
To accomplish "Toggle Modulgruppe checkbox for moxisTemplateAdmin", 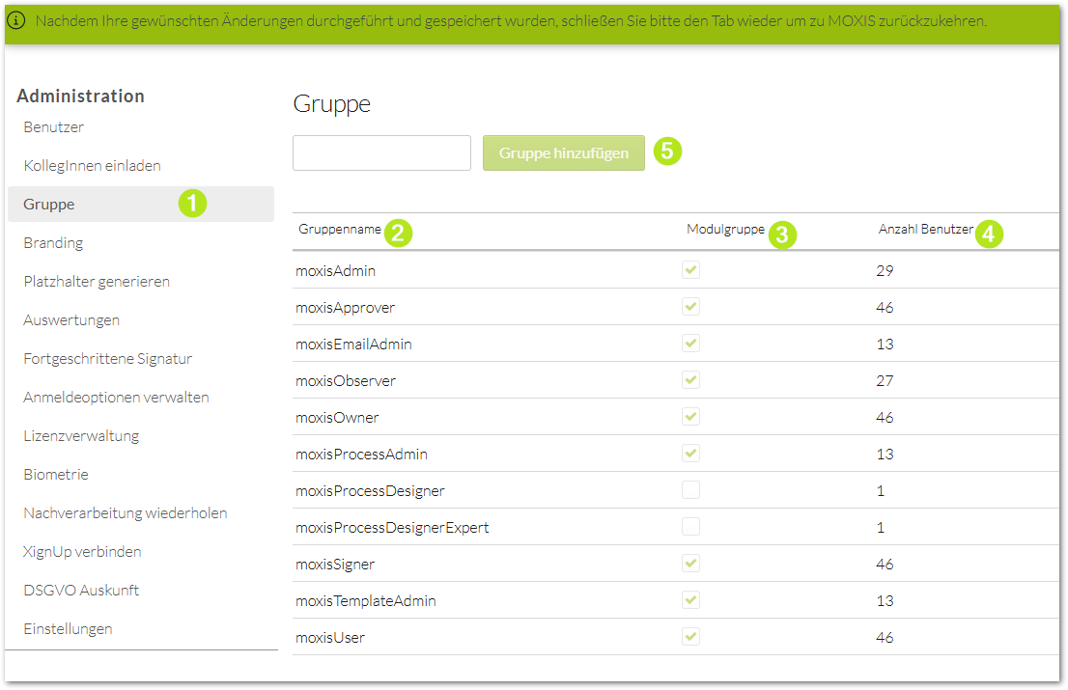I will point(690,601).
